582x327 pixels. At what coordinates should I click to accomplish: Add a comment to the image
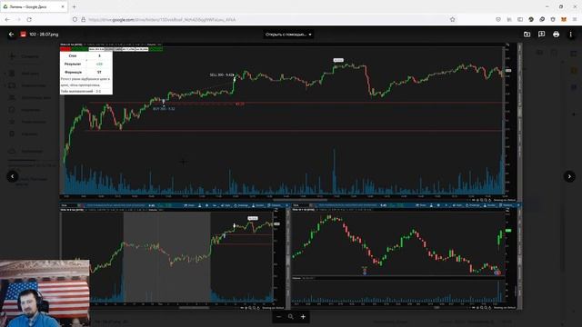[x=542, y=35]
